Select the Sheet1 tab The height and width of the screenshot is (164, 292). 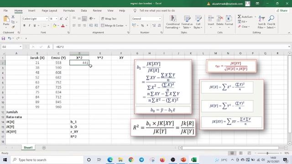28,148
